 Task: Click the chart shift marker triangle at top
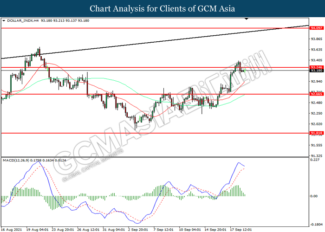click(x=246, y=19)
